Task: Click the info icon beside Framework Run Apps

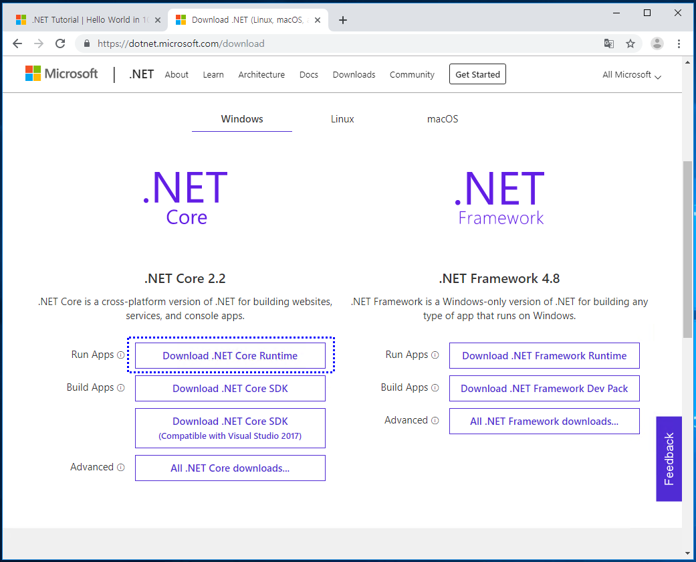Action: click(435, 355)
